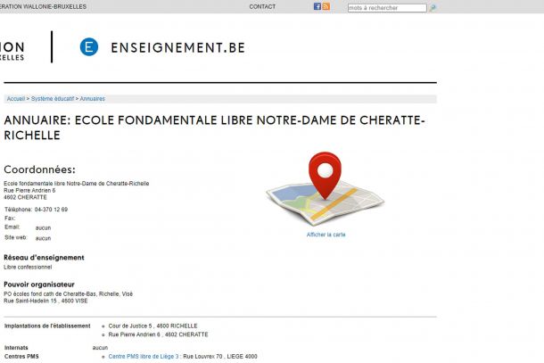Click the search magnifier icon

(433, 8)
